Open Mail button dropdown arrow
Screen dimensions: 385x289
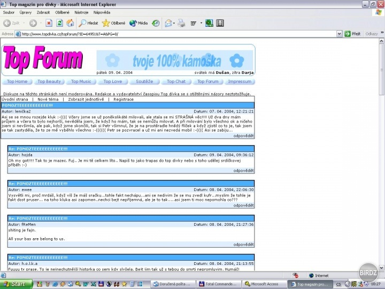click(x=174, y=24)
